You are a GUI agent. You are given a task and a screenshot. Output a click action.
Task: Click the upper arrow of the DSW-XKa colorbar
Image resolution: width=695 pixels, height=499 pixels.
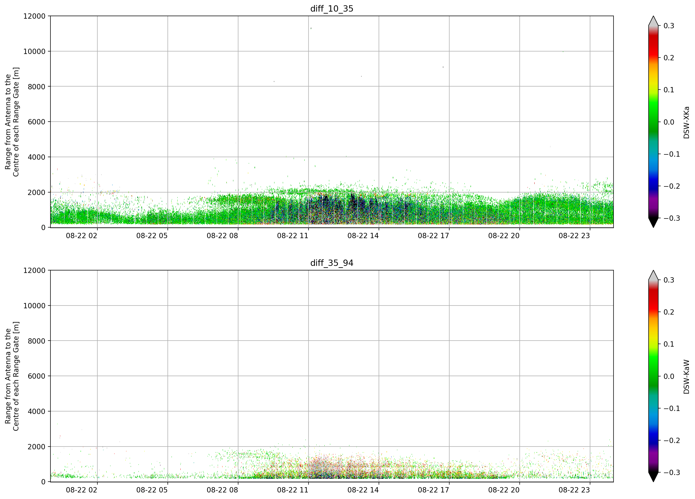pyautogui.click(x=653, y=21)
